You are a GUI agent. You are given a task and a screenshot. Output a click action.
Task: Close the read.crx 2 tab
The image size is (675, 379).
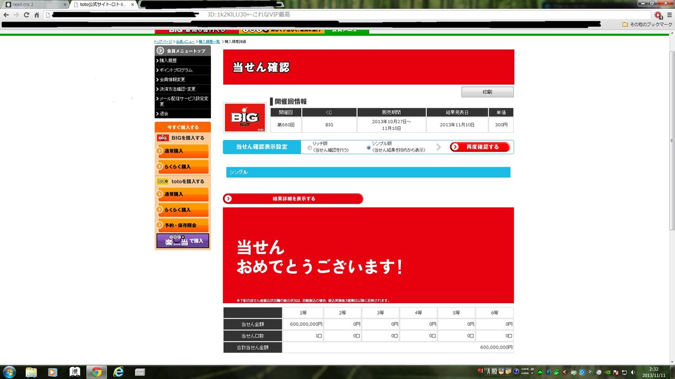(x=65, y=4)
